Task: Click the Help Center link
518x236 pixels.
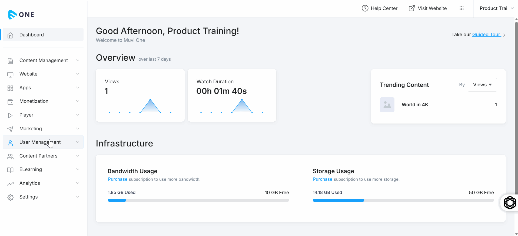Action: coord(380,8)
